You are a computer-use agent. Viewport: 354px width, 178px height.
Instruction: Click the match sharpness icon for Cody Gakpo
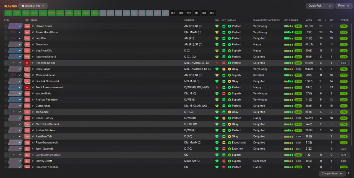pos(224,69)
